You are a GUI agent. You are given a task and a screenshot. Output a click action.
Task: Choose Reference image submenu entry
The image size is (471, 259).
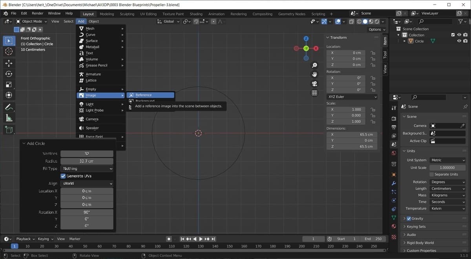pos(150,95)
